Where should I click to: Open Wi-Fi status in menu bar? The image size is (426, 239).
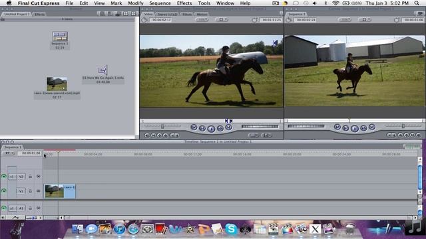(335, 3)
